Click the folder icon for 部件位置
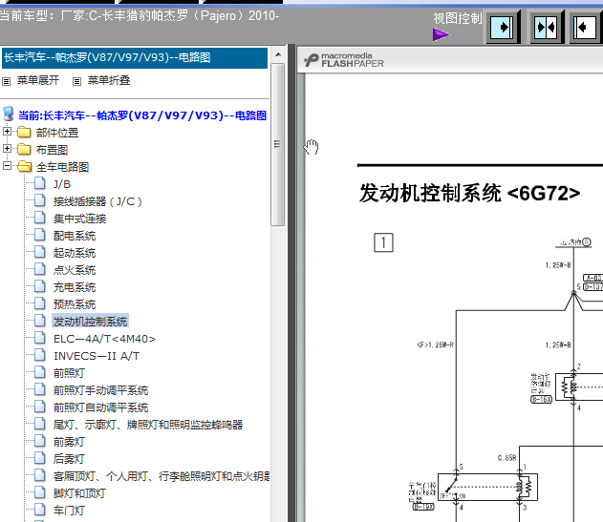This screenshot has width=603, height=522. (24, 132)
